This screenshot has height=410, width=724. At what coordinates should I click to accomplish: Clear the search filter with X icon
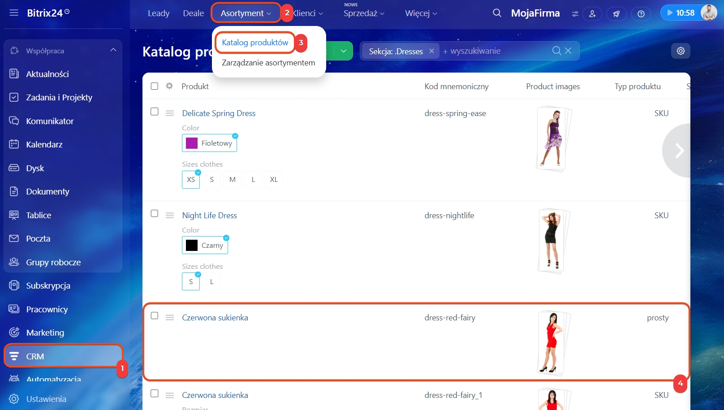568,51
